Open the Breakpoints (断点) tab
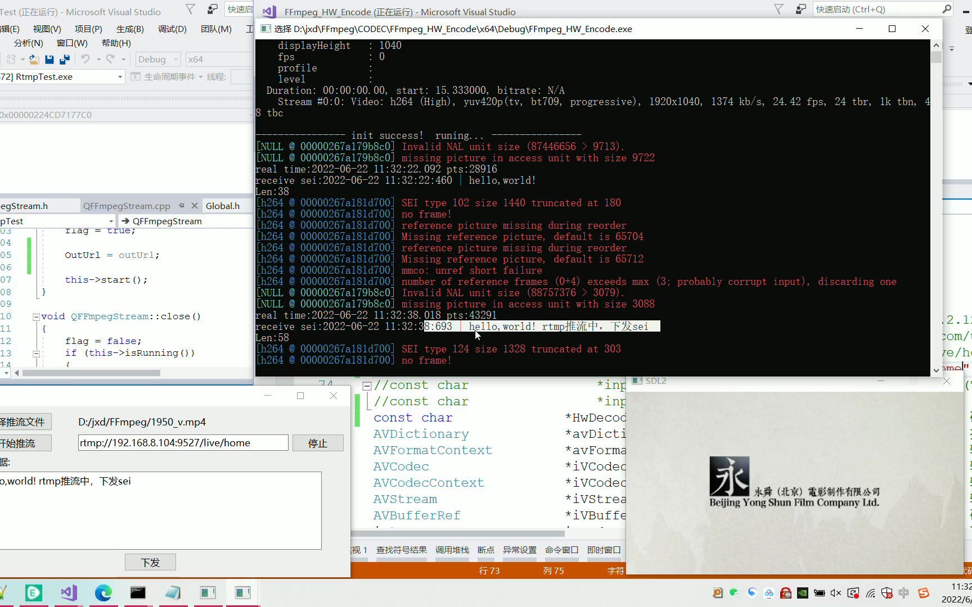This screenshot has width=972, height=607. click(x=485, y=550)
